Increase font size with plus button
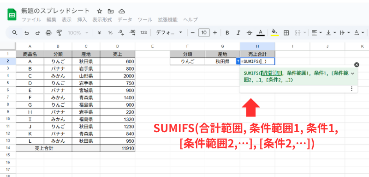The image size is (369, 177). point(215,32)
